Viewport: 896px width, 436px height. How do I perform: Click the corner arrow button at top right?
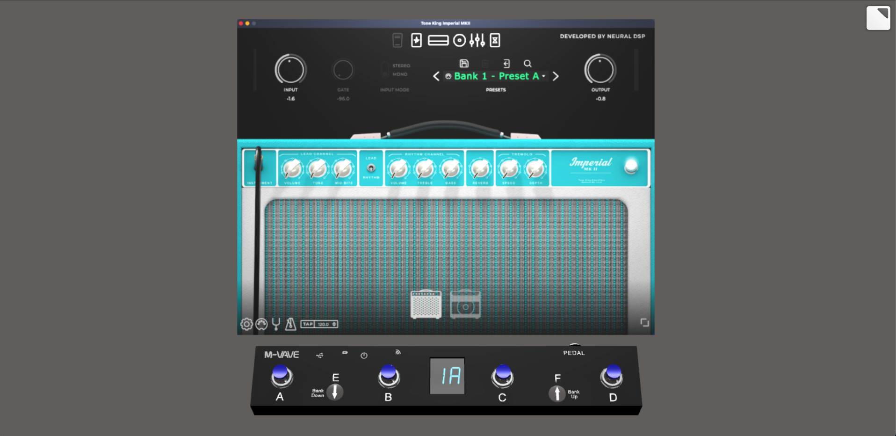click(x=878, y=18)
